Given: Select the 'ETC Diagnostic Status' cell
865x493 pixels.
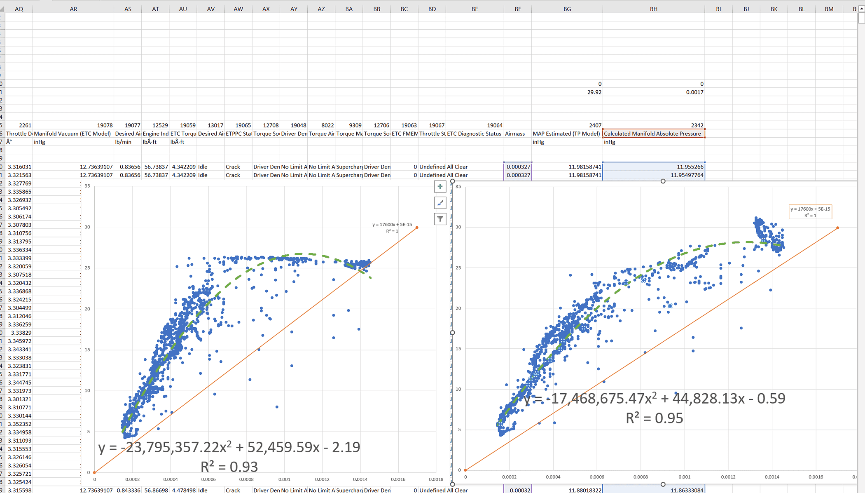Looking at the screenshot, I should coord(475,134).
